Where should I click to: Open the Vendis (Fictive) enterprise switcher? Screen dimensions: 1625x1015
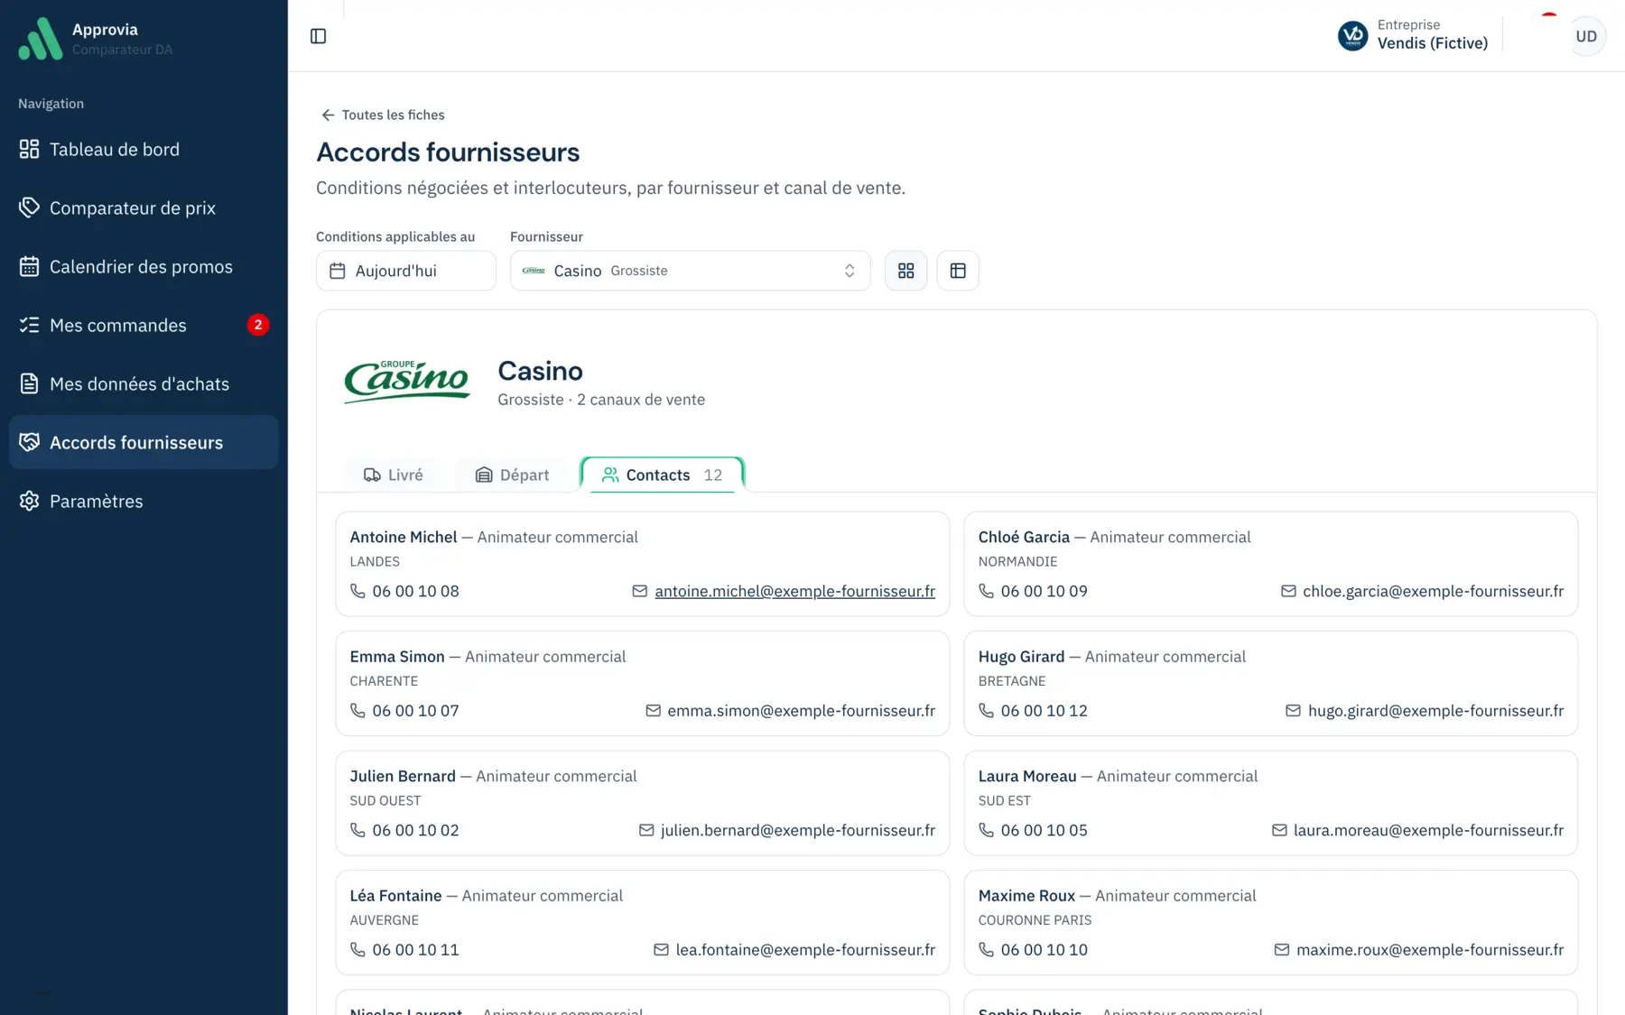coord(1413,35)
